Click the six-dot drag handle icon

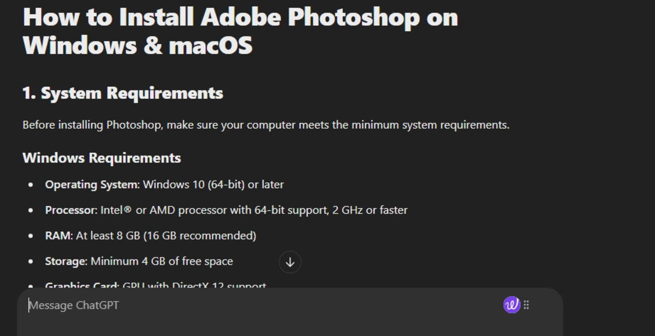(526, 305)
